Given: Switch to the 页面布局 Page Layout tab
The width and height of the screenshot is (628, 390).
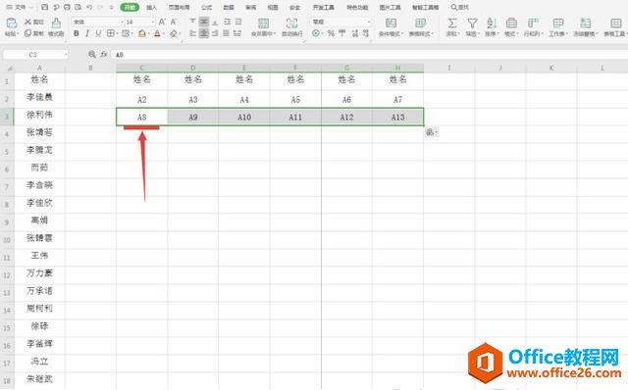Looking at the screenshot, I should pyautogui.click(x=179, y=7).
